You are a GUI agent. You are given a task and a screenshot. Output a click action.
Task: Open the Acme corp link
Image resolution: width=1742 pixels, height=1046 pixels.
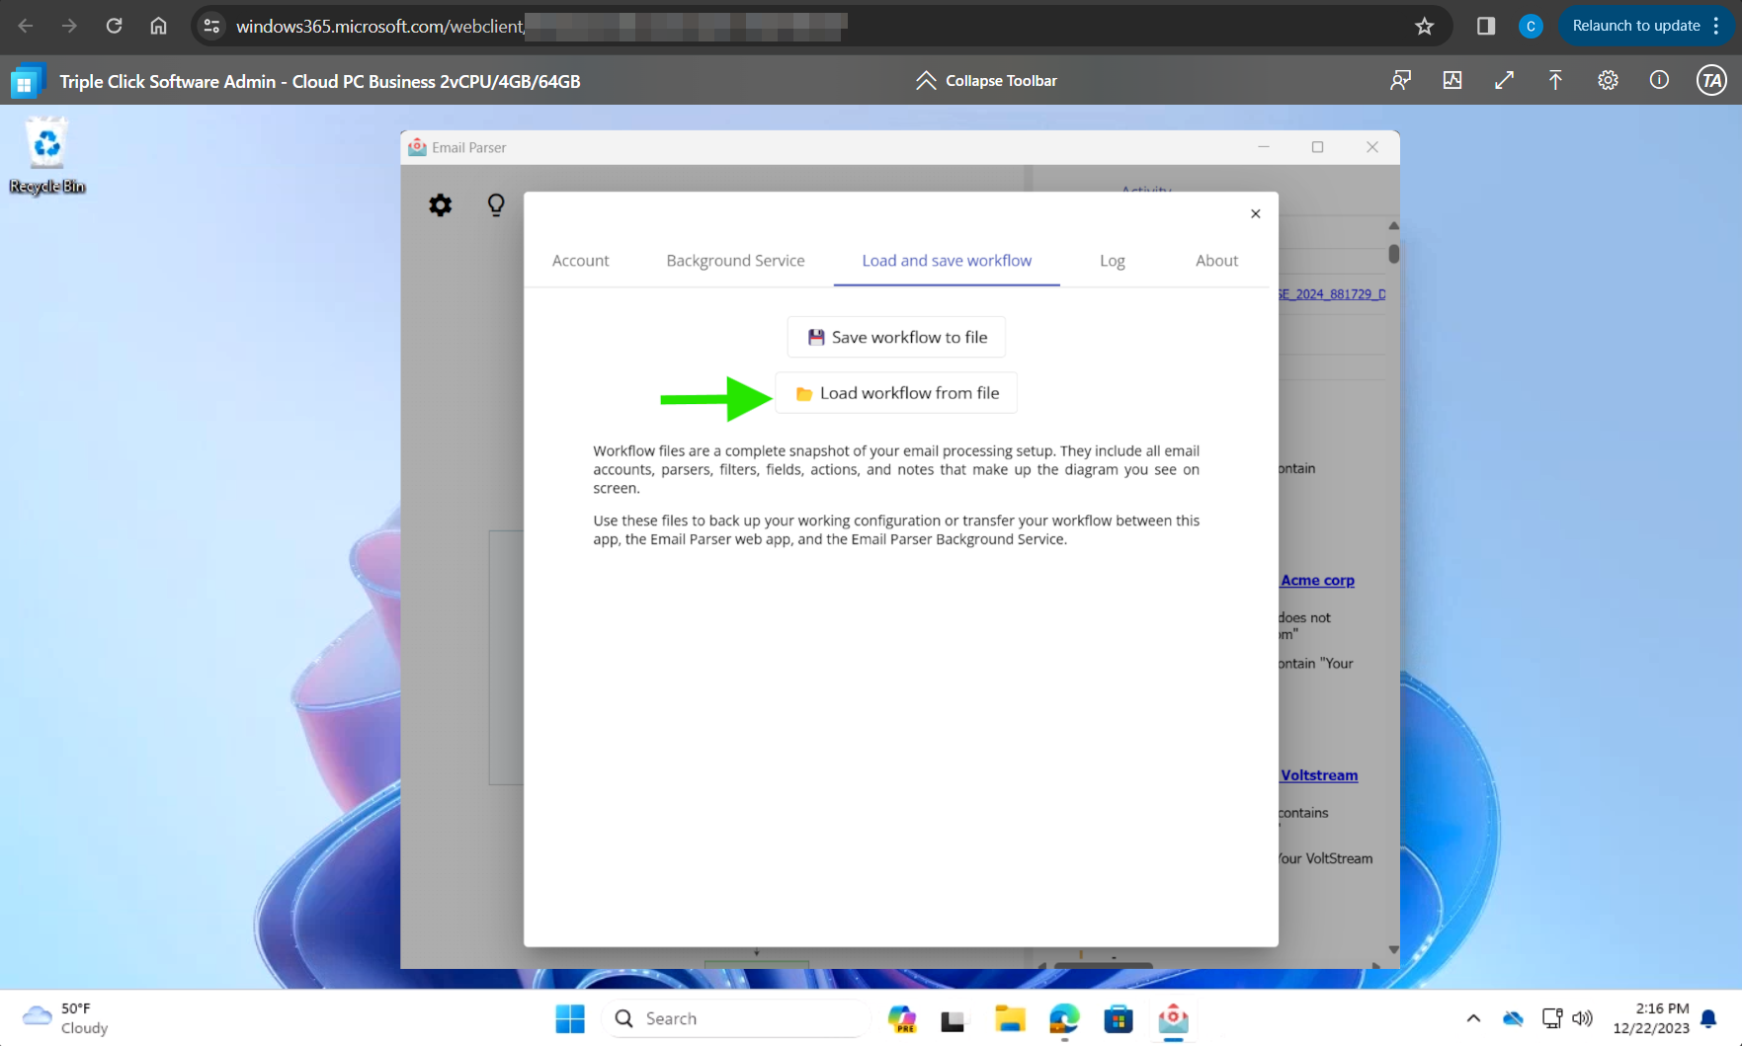coord(1317,580)
